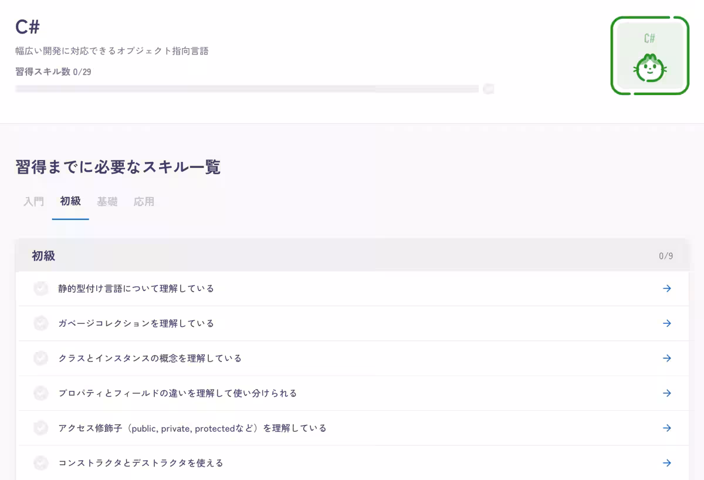Click the arrow icon on ガベージコレクション row

pos(667,323)
